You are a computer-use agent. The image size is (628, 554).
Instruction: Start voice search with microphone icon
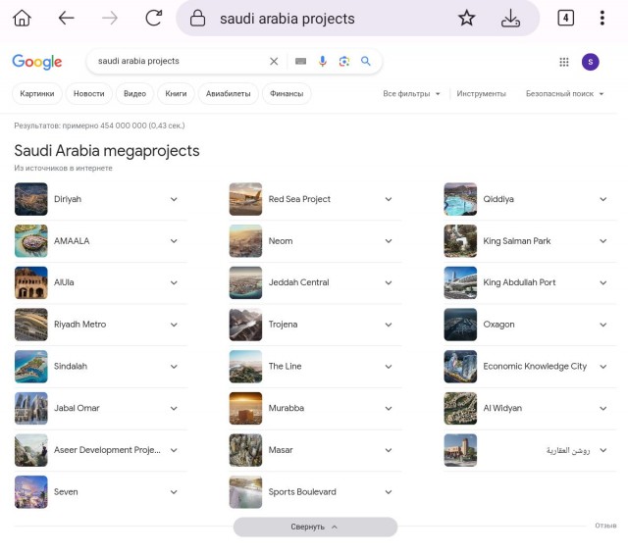click(x=323, y=61)
